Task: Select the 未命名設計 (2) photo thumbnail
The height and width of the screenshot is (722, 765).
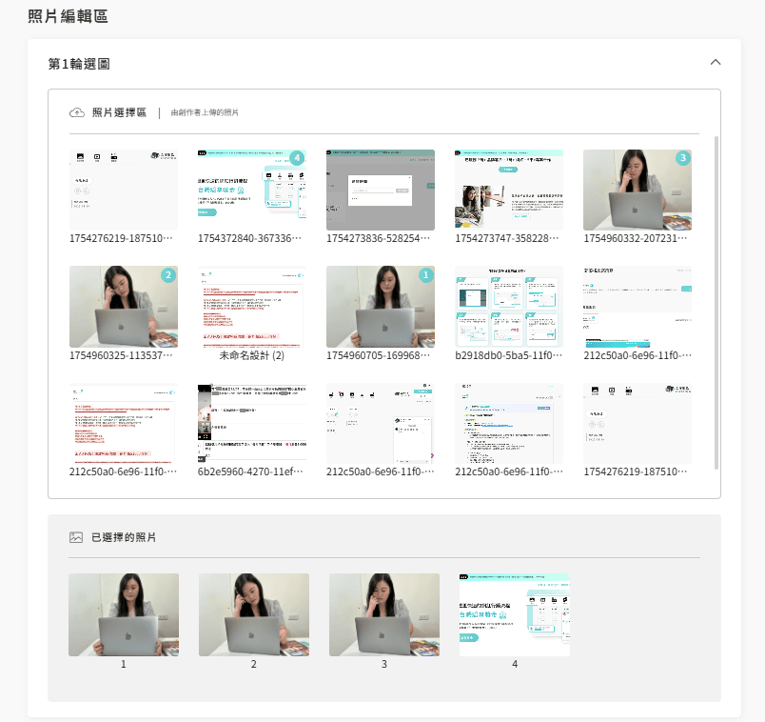Action: point(252,306)
